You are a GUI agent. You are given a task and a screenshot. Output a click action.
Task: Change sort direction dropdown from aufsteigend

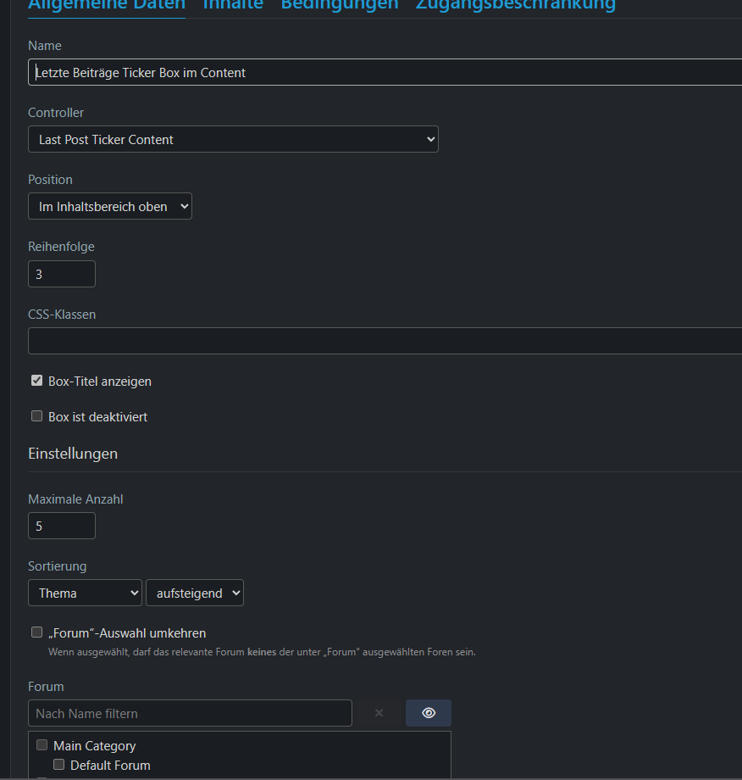195,593
